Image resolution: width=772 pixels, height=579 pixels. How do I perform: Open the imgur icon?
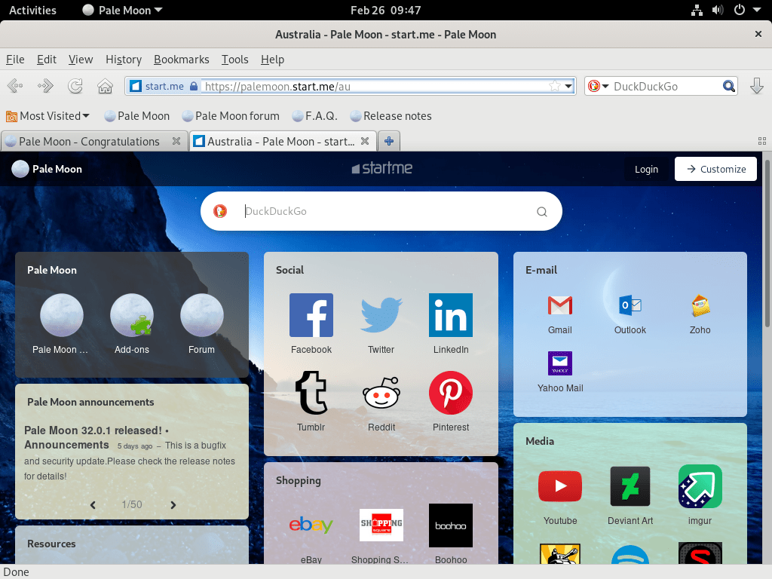700,486
